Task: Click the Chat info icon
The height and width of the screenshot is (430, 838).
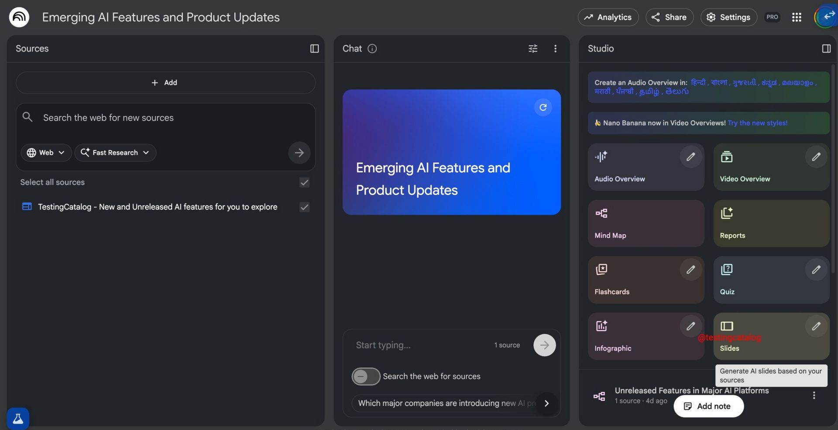Action: pos(372,48)
